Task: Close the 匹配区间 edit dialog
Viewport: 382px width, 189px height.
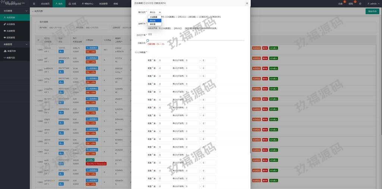Action: (247, 3)
